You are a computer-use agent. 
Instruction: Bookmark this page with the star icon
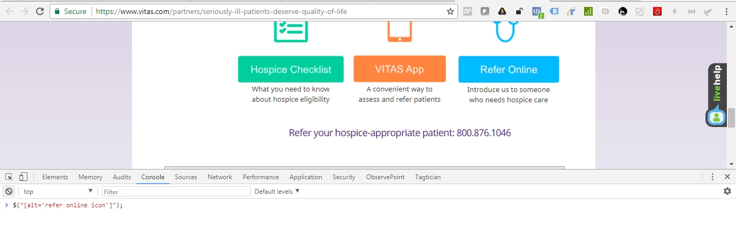point(450,11)
